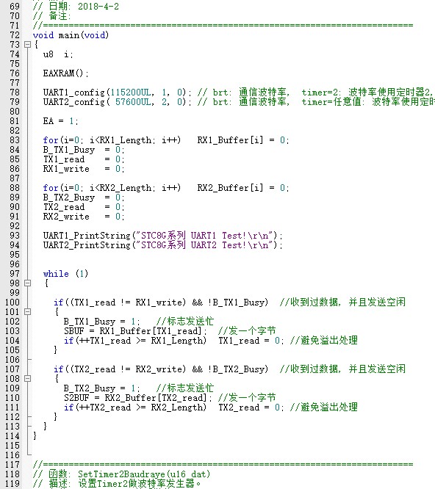
Task: Click 'RX2_write' on line 91
Action: (66, 217)
